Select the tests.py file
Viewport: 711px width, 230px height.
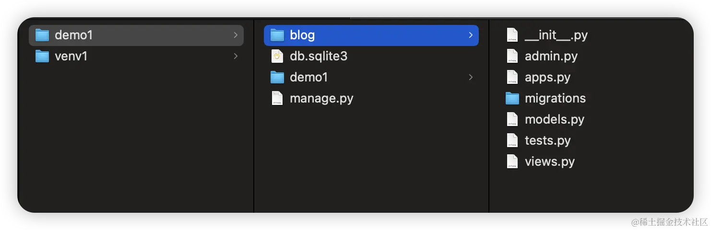(548, 140)
